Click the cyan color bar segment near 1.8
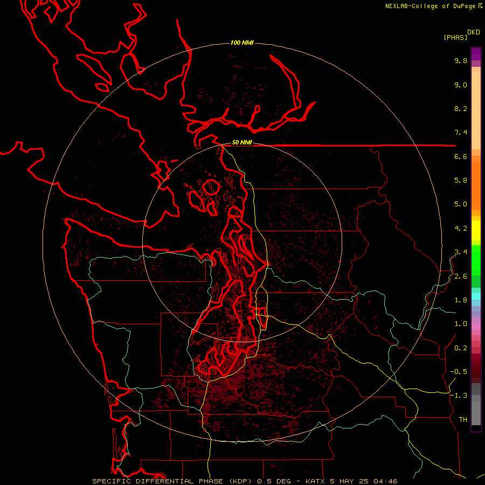This screenshot has height=485, width=485. pyautogui.click(x=476, y=296)
